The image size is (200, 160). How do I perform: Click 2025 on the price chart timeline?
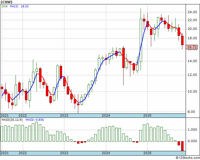[147, 115]
